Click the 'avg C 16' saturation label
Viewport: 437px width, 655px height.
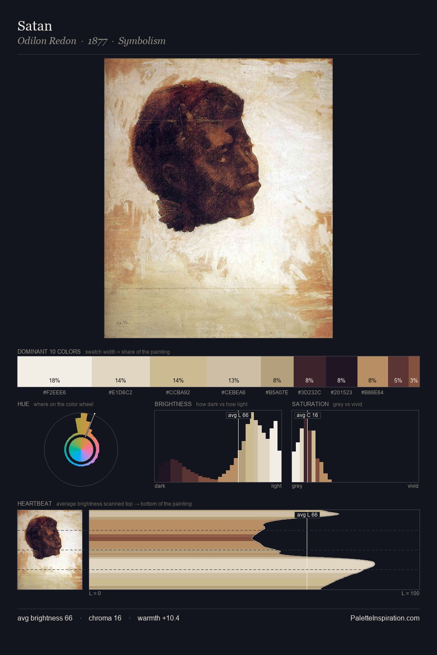[307, 415]
